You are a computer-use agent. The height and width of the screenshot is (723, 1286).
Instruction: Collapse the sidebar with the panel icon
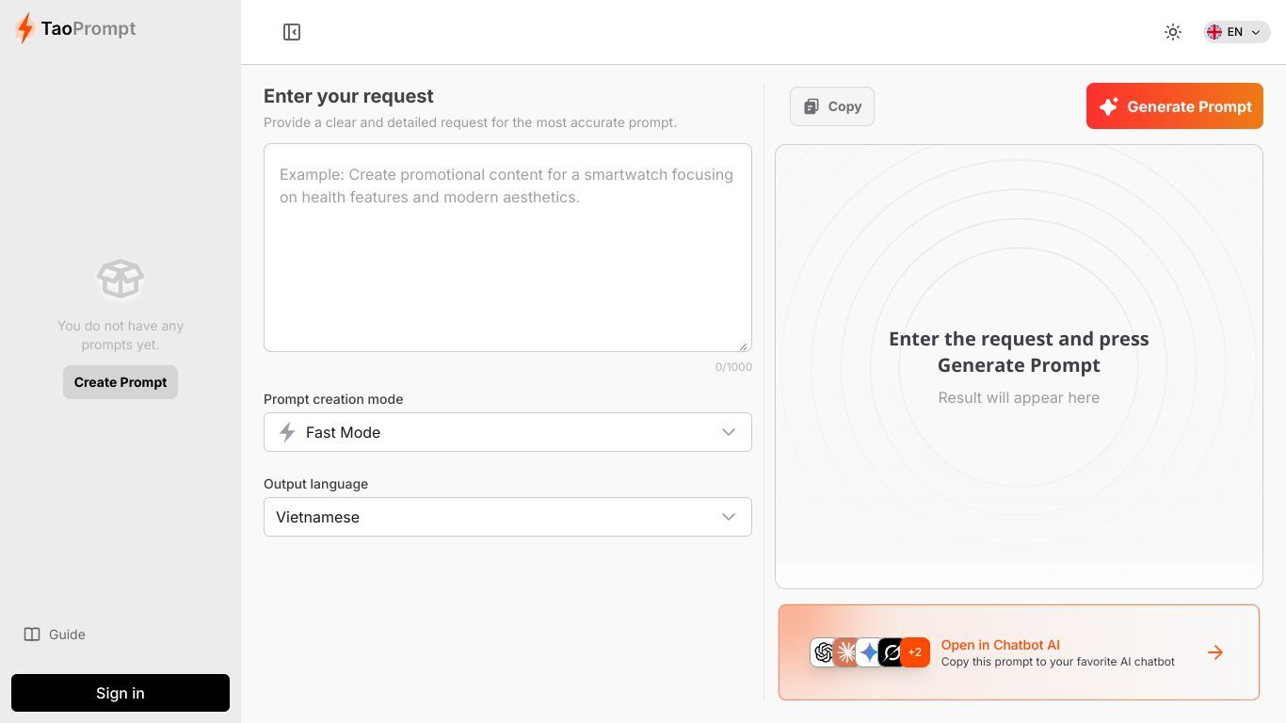click(292, 32)
